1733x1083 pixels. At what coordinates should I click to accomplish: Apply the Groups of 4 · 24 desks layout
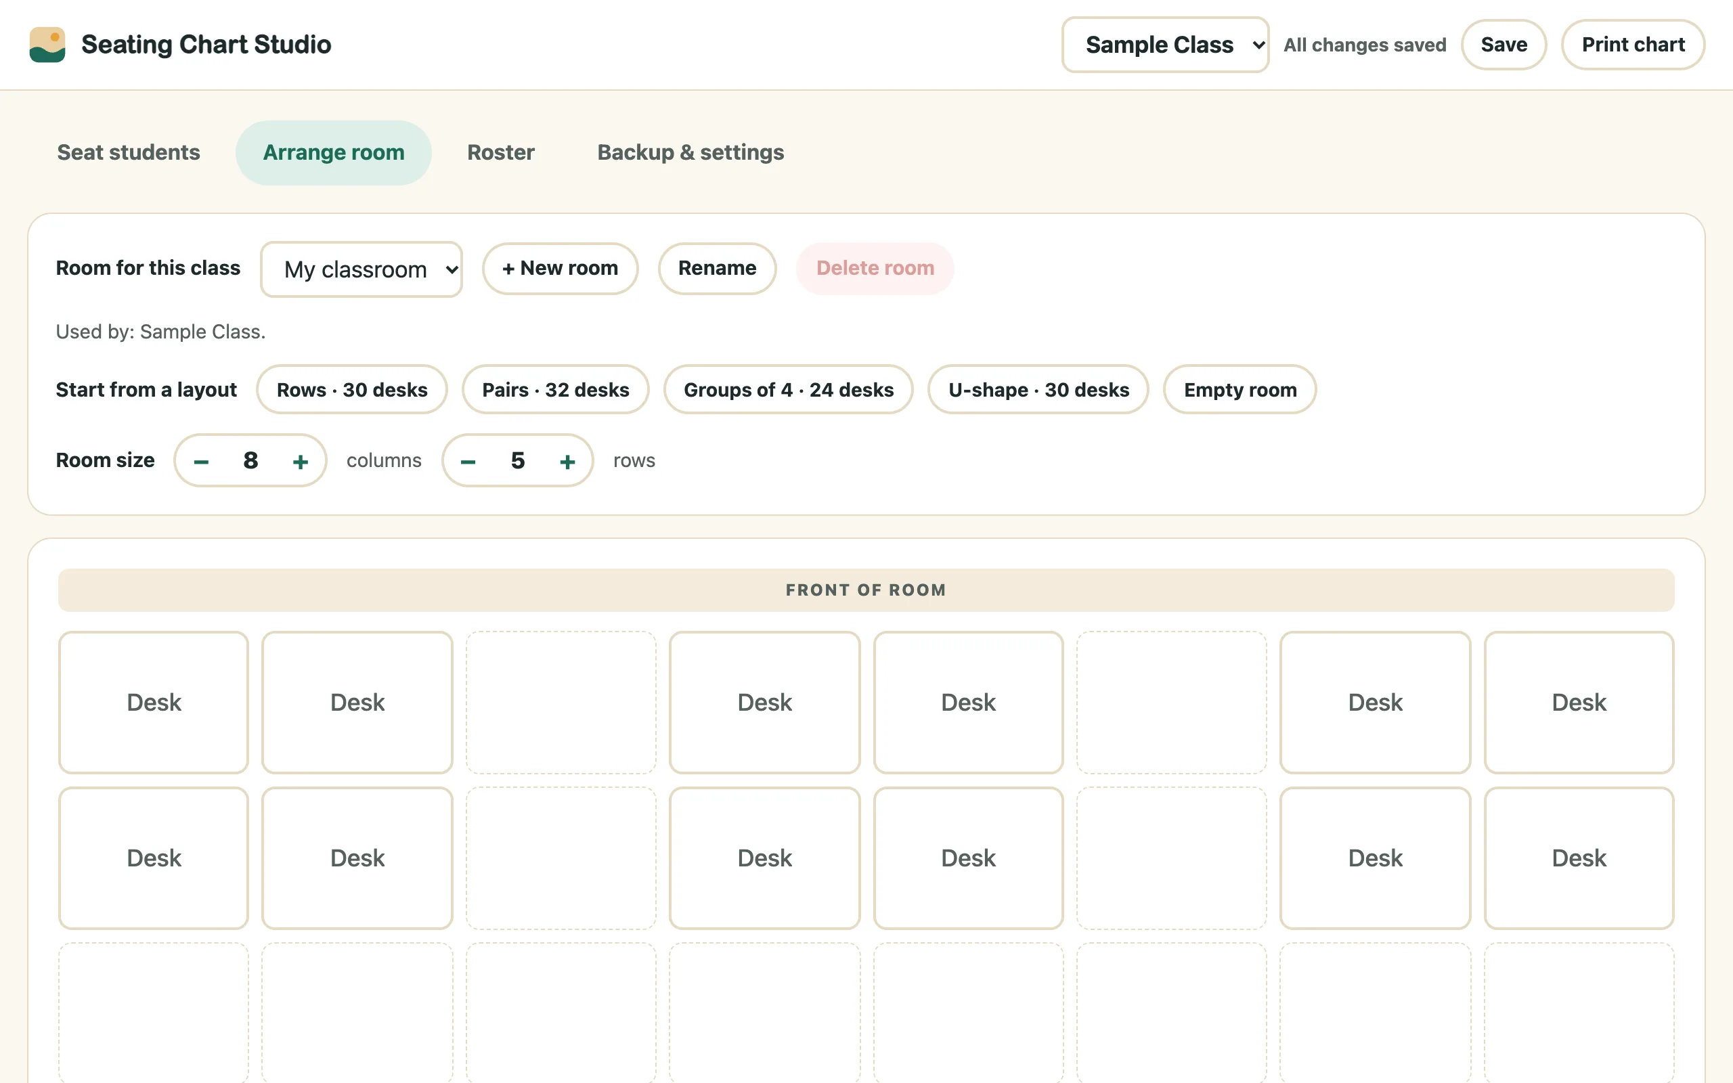coord(789,390)
